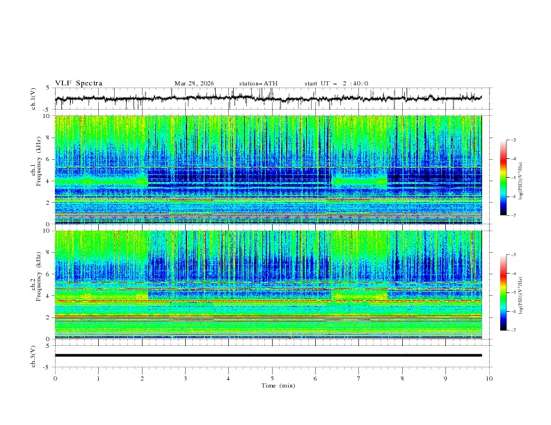Click the 'VLF Spectra' title text
The image size is (551, 425).
click(79, 83)
